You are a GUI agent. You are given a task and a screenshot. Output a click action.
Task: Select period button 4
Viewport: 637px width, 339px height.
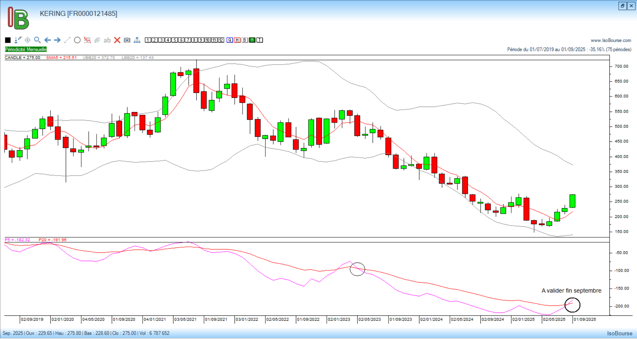(x=168, y=40)
